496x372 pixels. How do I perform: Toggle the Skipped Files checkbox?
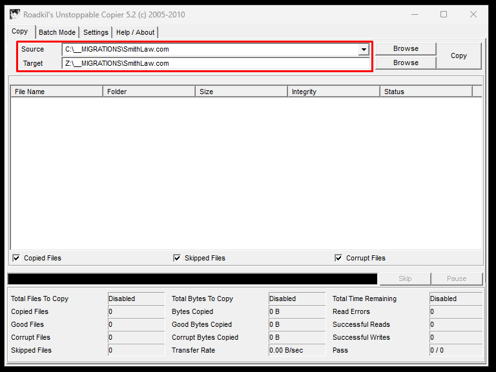(177, 258)
